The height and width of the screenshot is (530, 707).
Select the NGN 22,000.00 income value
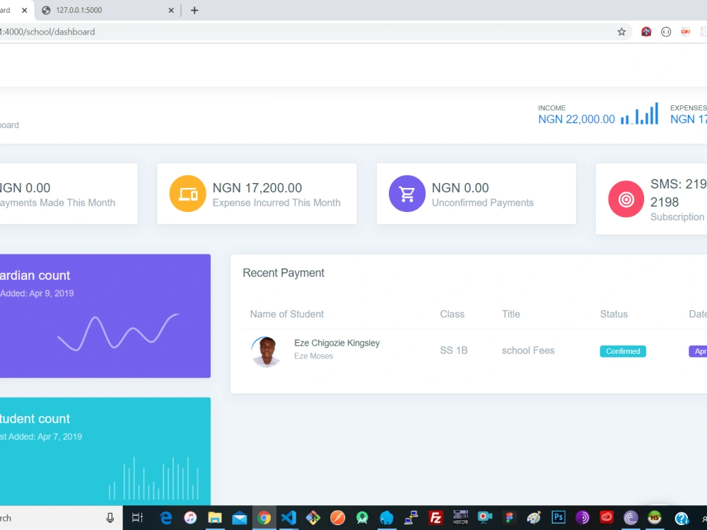[576, 119]
